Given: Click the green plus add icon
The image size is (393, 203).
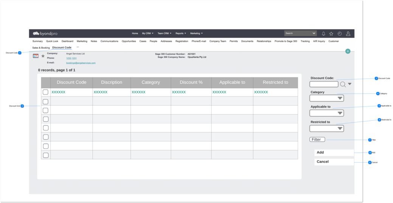Looking at the screenshot, I should pos(348,51).
